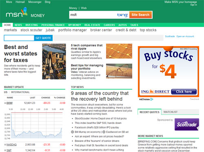204x152 pixels.
Task: Go to stock scouter submenu
Action: (x=31, y=30)
